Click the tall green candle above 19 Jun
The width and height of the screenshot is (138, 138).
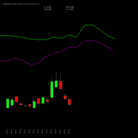pos(52,90)
